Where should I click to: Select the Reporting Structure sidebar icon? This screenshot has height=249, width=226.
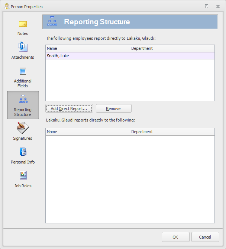pos(23,98)
